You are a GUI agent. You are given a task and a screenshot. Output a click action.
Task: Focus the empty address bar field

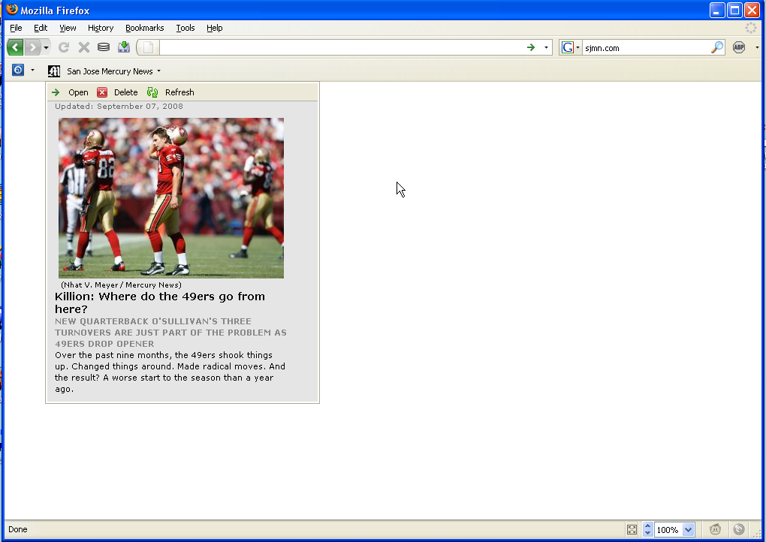(x=341, y=47)
